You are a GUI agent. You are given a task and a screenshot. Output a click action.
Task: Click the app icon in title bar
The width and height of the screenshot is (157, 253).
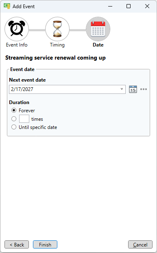tap(7, 6)
